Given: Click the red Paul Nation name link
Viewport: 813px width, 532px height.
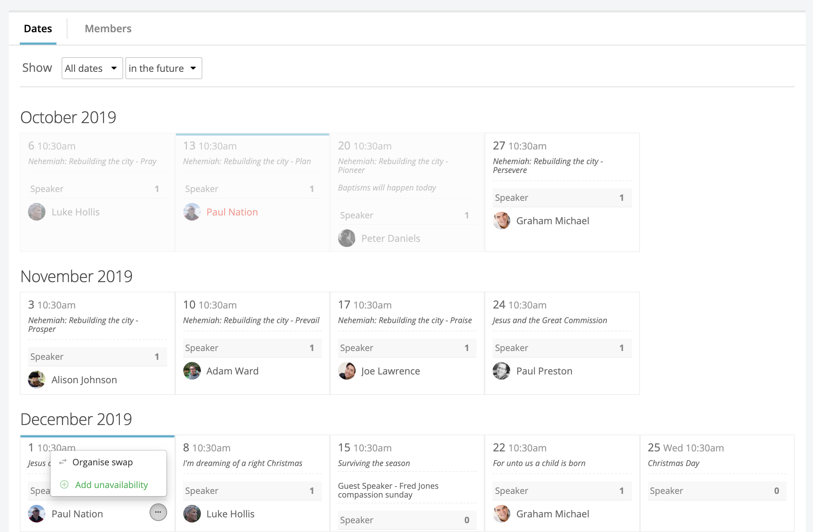Looking at the screenshot, I should click(232, 212).
